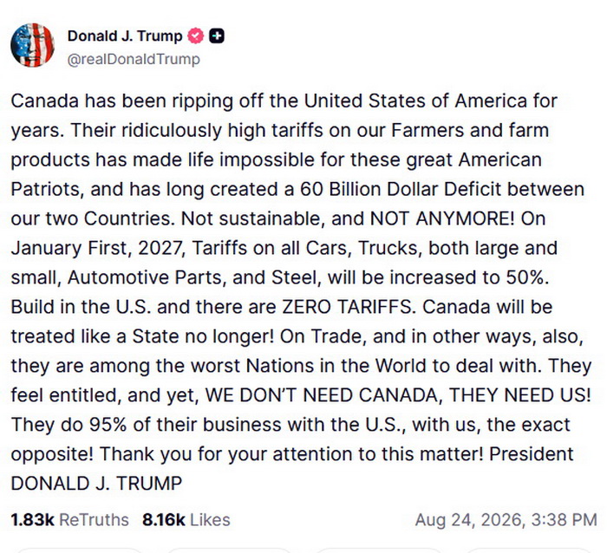Open the Donald J. Trump display name
This screenshot has height=553, width=607.
pyautogui.click(x=125, y=36)
